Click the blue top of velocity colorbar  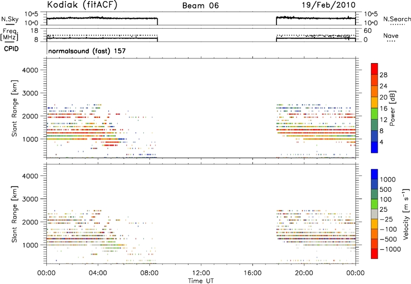[x=375, y=174]
